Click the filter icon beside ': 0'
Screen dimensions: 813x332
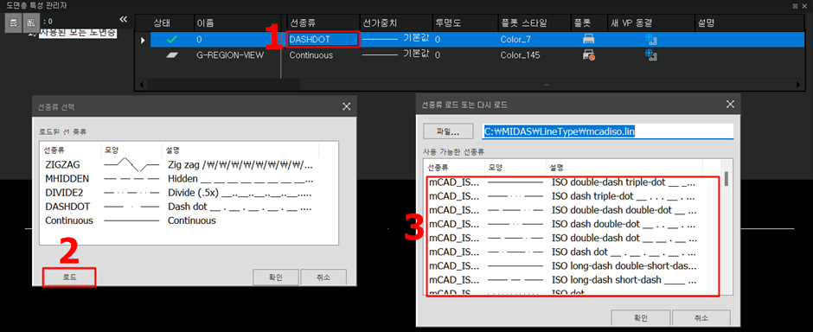(x=30, y=22)
